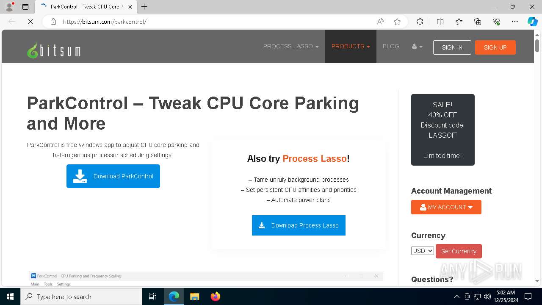Click the ParkControl page heading
The image size is (542, 305).
point(193,113)
